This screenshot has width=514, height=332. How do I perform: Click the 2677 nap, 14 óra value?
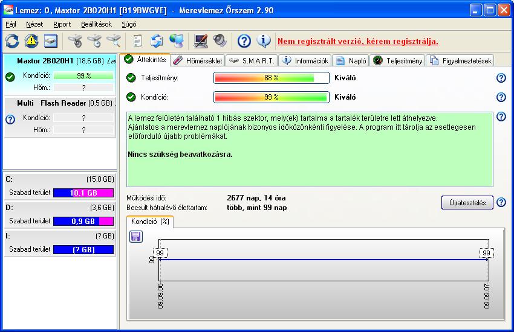coord(256,198)
